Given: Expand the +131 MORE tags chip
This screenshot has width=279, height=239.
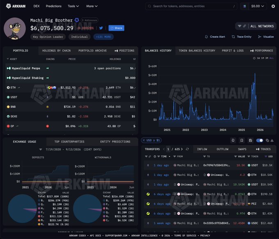Looking at the screenshot, I should 103,37.
